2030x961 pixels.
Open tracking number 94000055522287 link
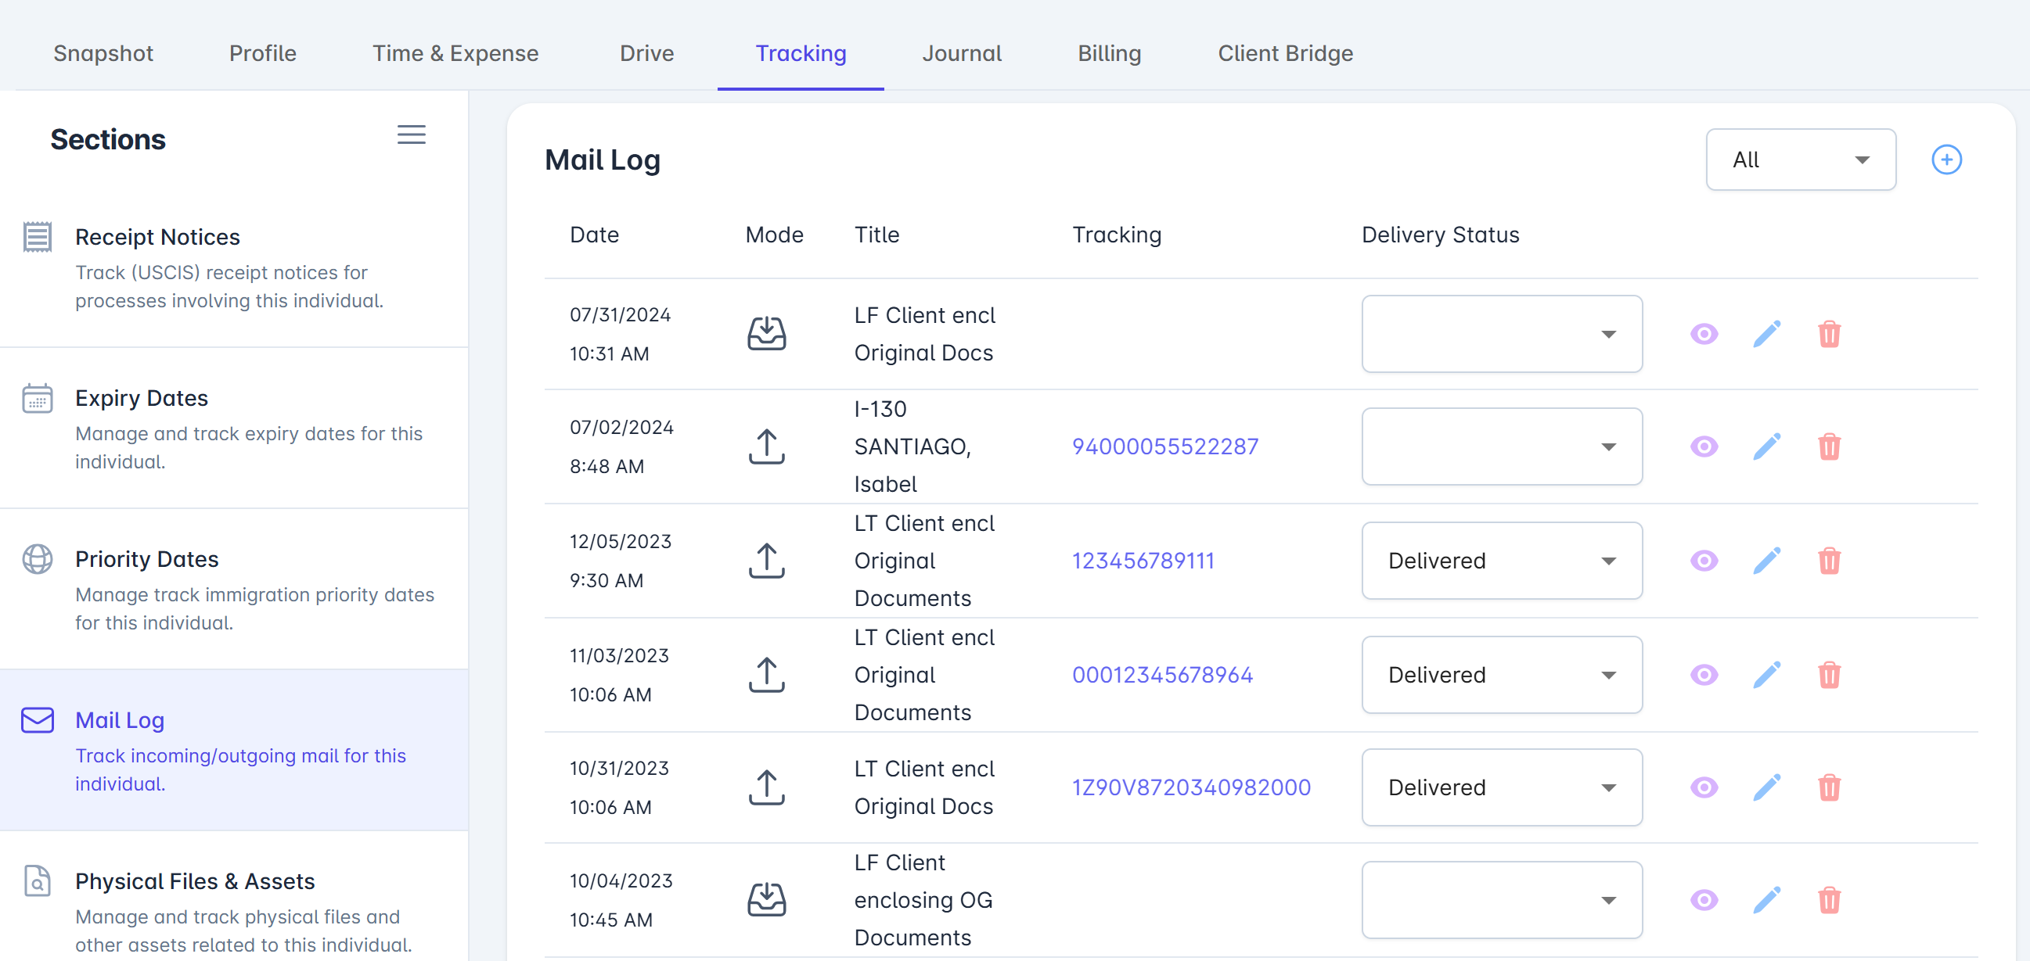pos(1164,446)
